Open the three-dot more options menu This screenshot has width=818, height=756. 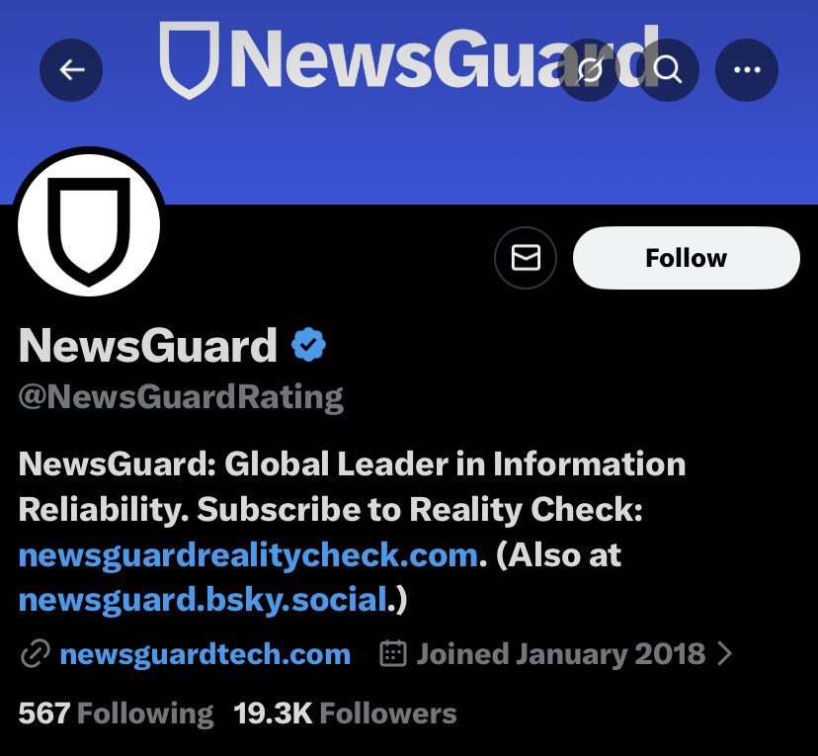[747, 69]
